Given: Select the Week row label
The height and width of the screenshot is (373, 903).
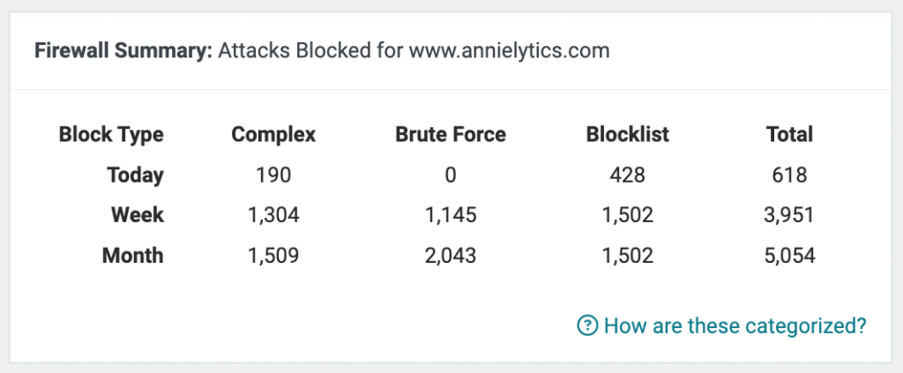Looking at the screenshot, I should coord(138,215).
